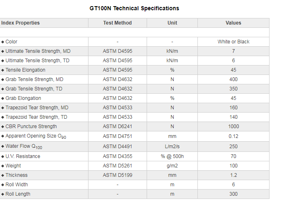Image resolution: width=281 pixels, height=201 pixels.
Task: Select the Apparent Opening Size row label
Action: [x=34, y=136]
